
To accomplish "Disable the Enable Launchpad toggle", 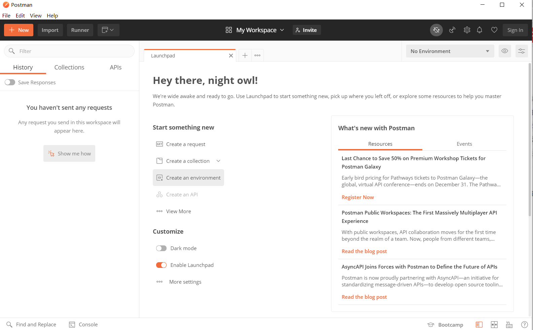I will (162, 265).
